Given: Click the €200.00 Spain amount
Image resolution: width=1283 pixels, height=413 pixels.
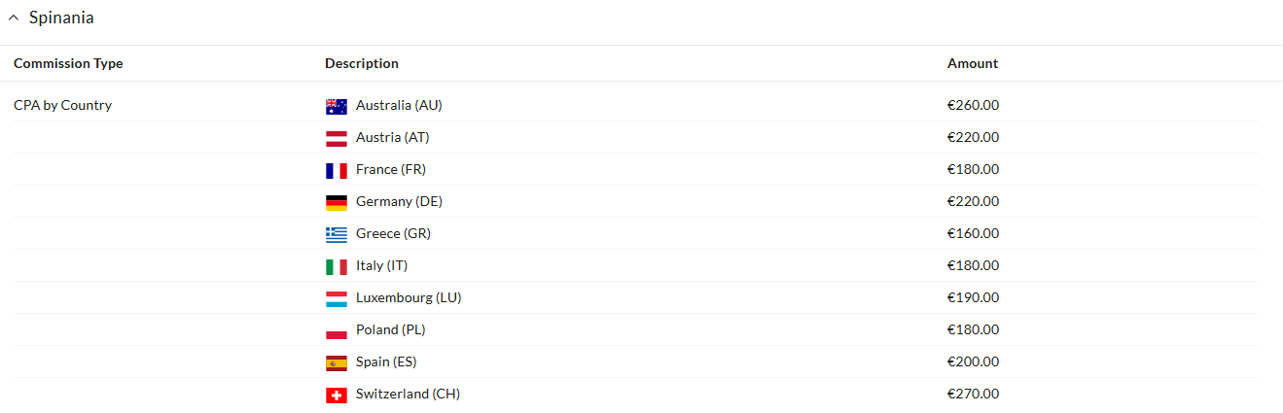Looking at the screenshot, I should [x=973, y=361].
